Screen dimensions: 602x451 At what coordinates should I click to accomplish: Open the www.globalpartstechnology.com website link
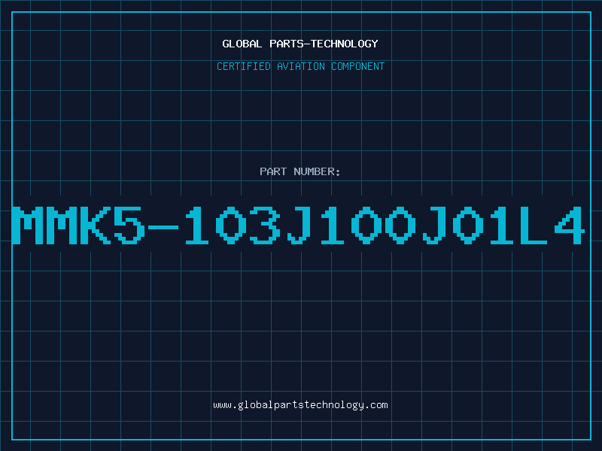(x=300, y=405)
